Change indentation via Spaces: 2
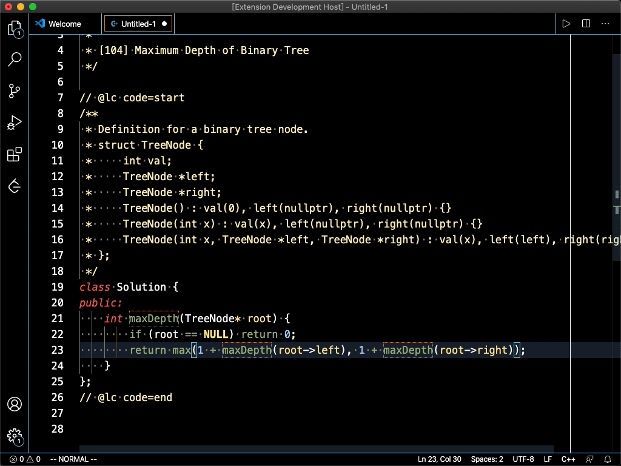The image size is (621, 466). [487, 459]
